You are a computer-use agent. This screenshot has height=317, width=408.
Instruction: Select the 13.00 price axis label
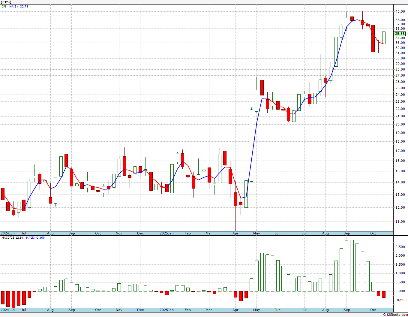(400, 194)
